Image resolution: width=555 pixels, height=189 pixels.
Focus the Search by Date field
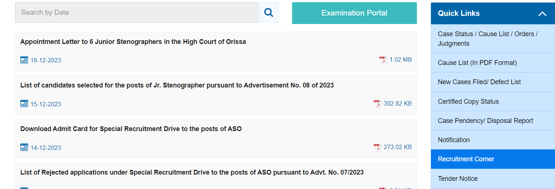[x=137, y=13]
